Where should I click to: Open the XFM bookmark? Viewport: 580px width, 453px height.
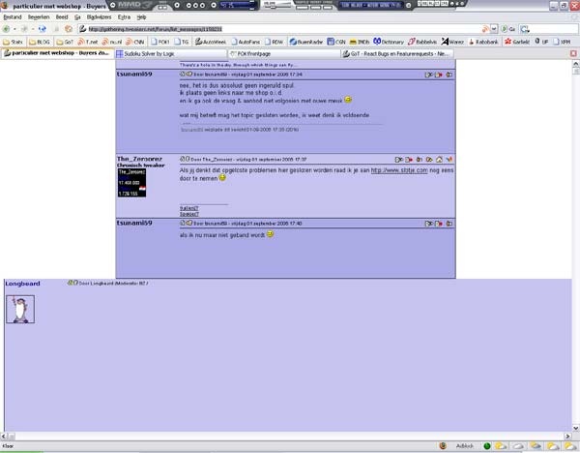click(562, 42)
